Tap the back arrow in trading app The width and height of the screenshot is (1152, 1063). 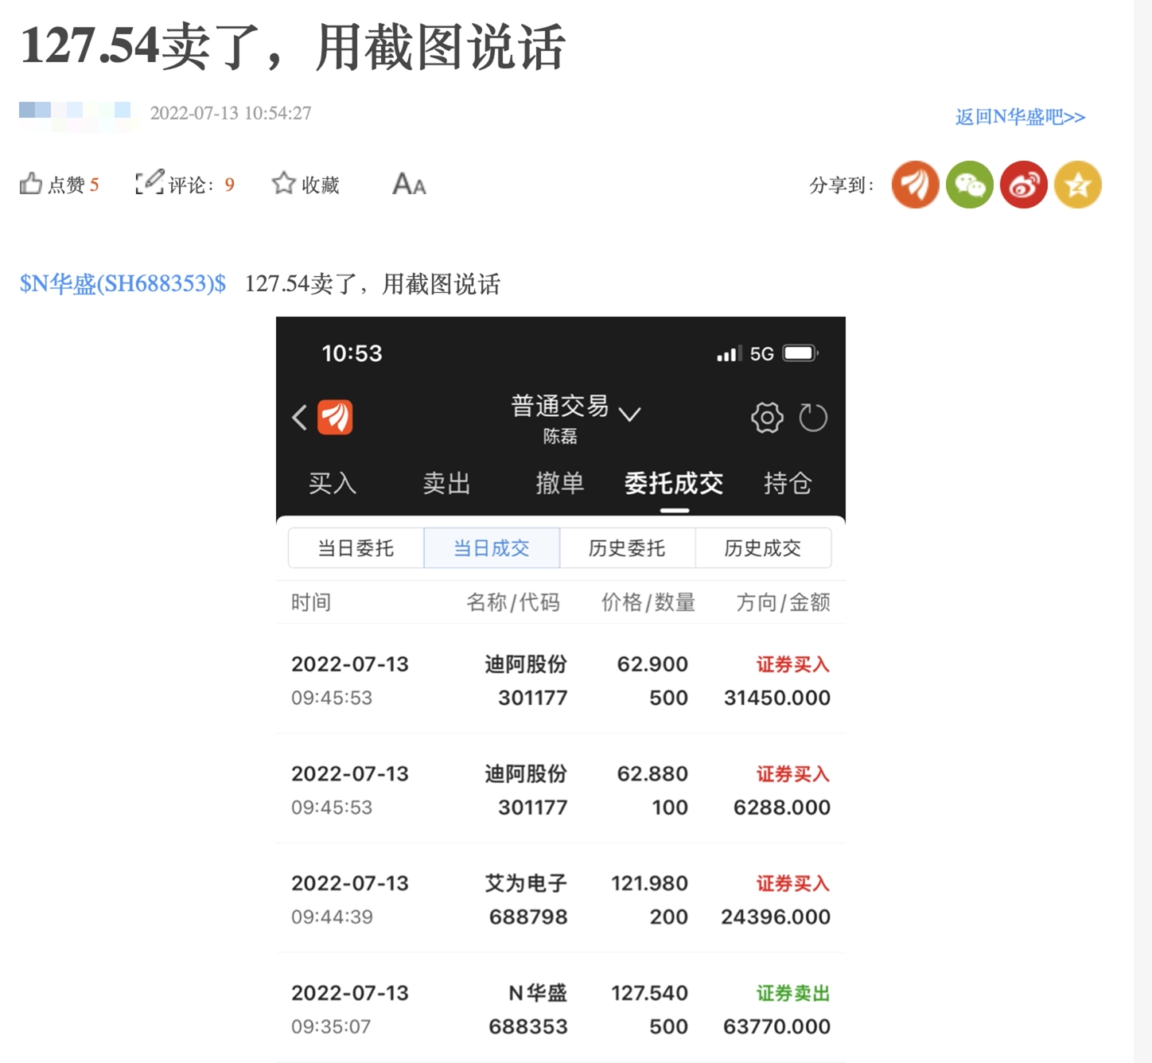point(299,417)
